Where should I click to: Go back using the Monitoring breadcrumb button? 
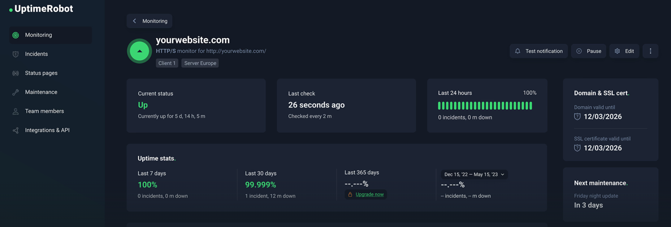pyautogui.click(x=150, y=21)
